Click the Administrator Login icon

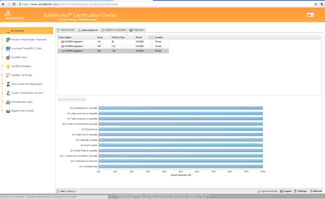pos(8,102)
